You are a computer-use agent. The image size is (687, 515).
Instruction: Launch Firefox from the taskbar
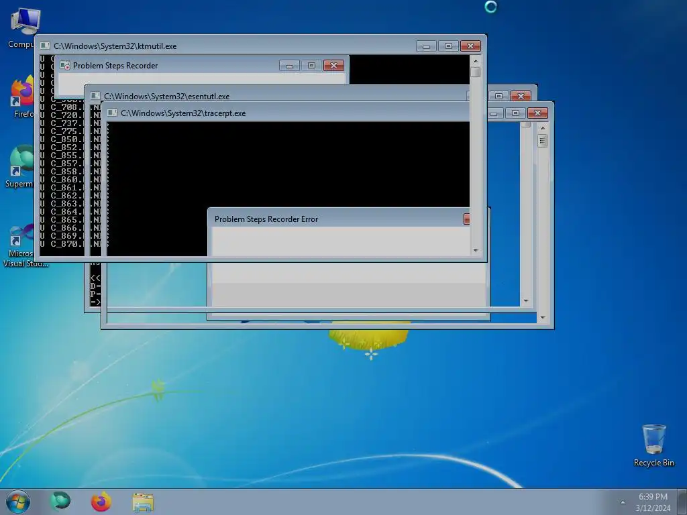tap(101, 502)
